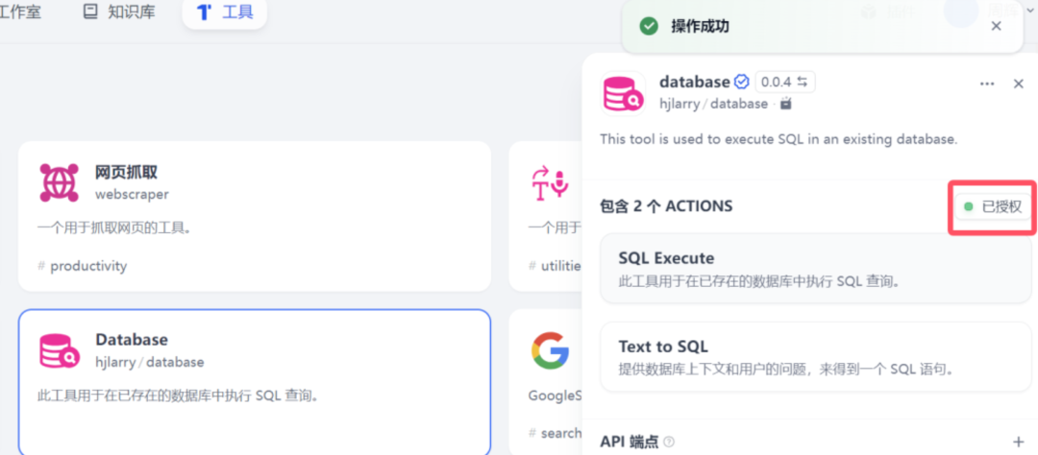
Task: Click the 已授权 authorization button
Action: [x=993, y=206]
